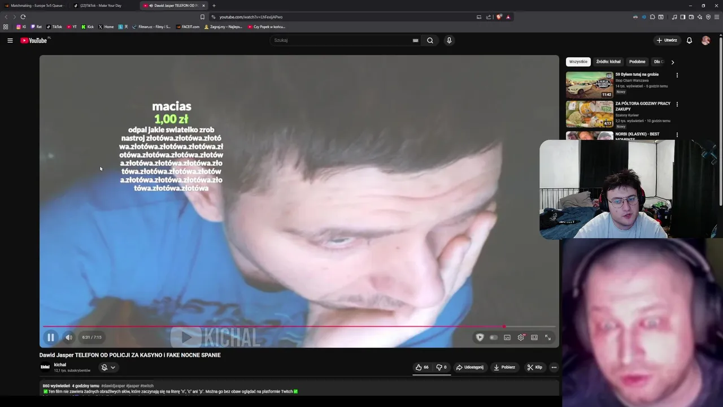The width and height of the screenshot is (723, 407).
Task: Like the video with thumbs up
Action: click(x=422, y=367)
